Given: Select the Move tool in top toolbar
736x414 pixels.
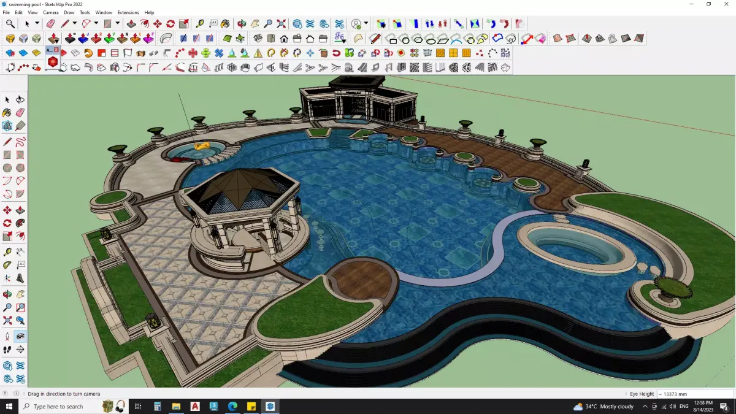Looking at the screenshot, I should (x=158, y=24).
